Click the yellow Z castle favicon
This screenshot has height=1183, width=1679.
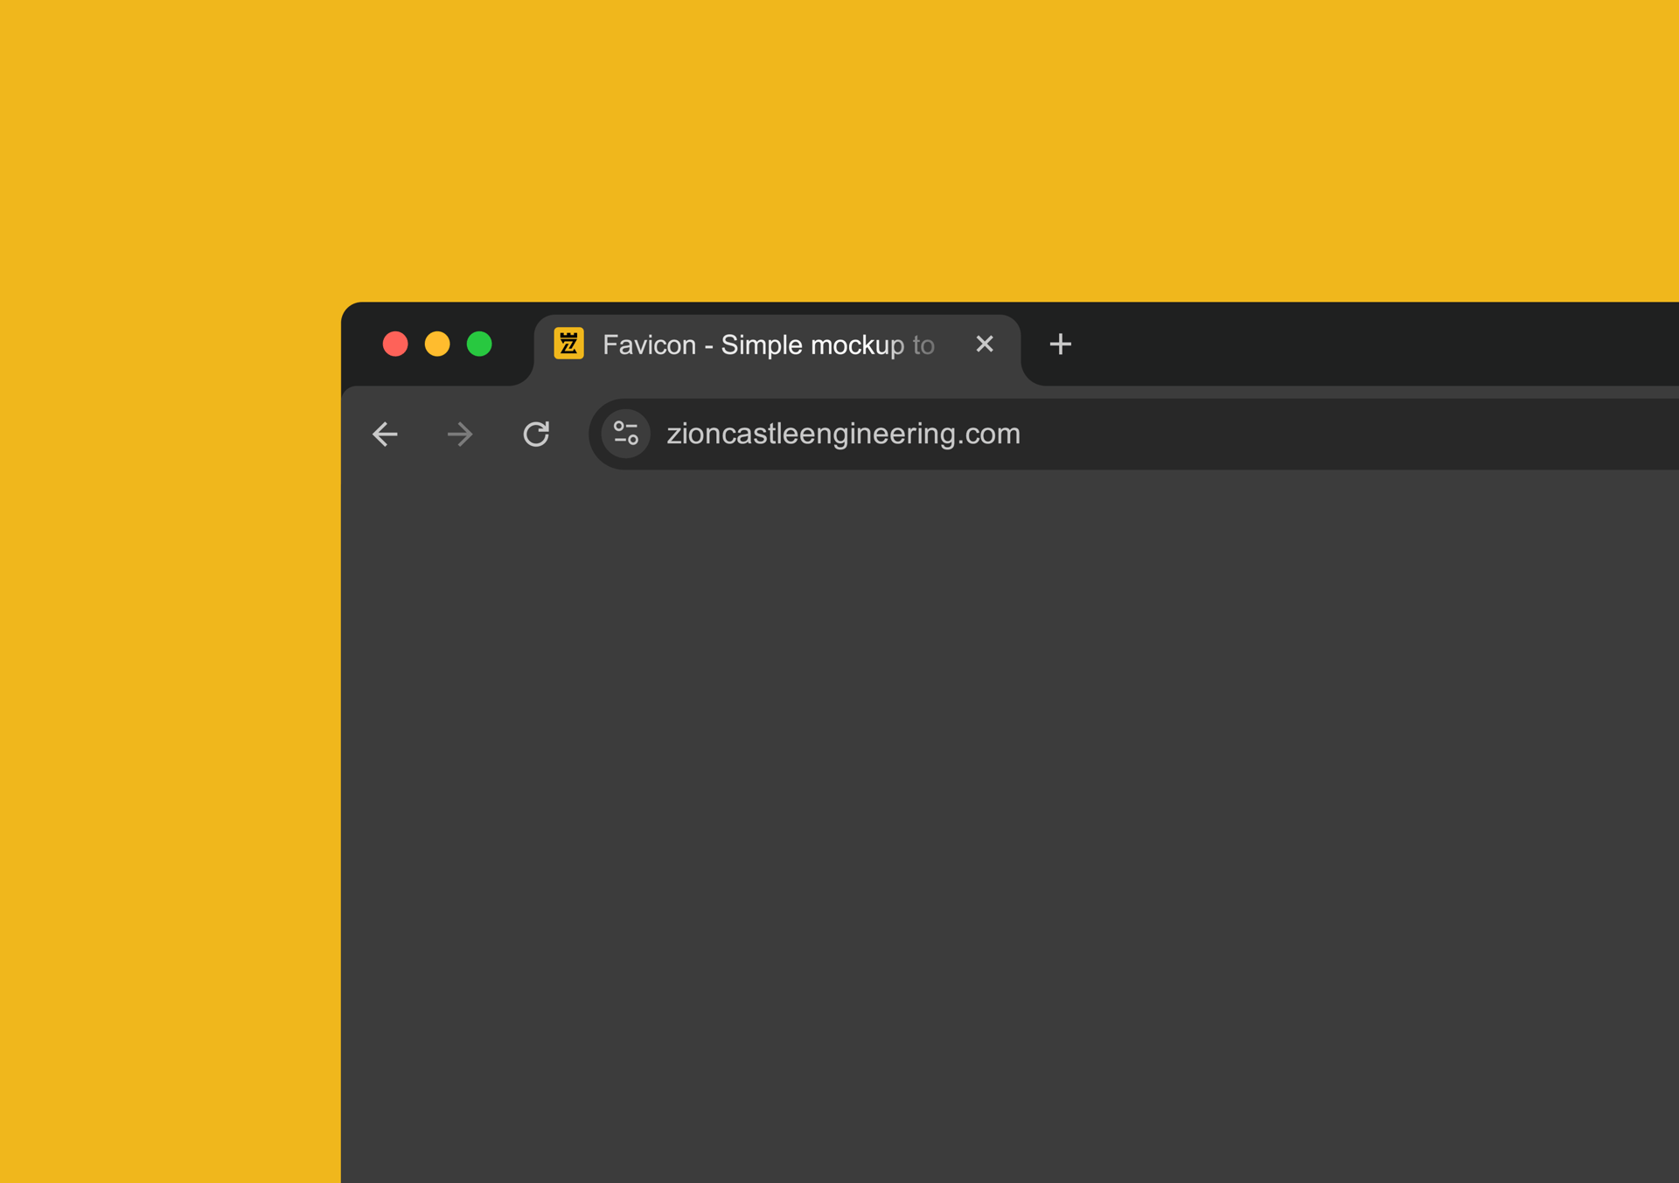click(x=569, y=344)
